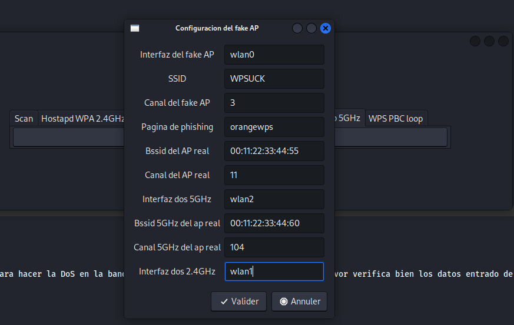Viewport: 514px width, 325px height.
Task: Open the Hostapd WPA 2.4GHz tab
Action: click(x=82, y=118)
